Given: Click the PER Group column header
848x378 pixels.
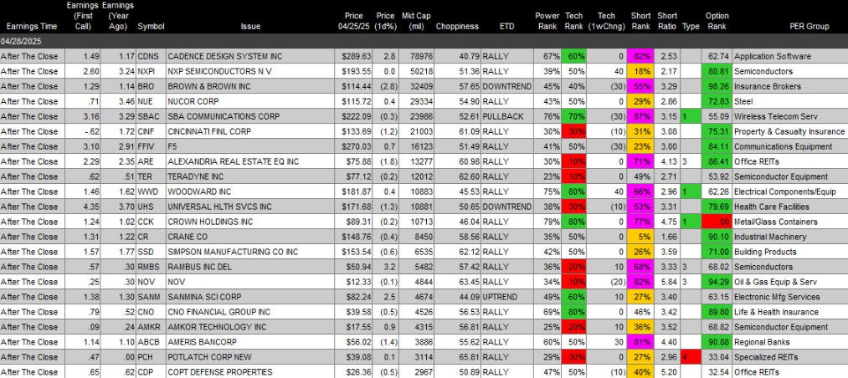Looking at the screenshot, I should tap(809, 27).
